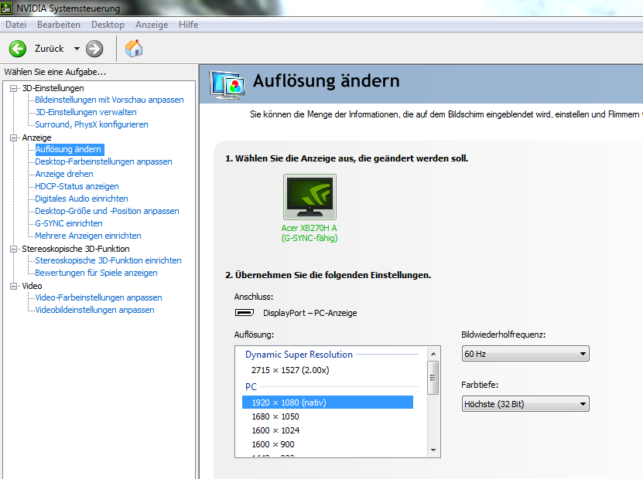Click the grey forward arrow icon
Image resolution: width=643 pixels, height=479 pixels.
[x=94, y=49]
